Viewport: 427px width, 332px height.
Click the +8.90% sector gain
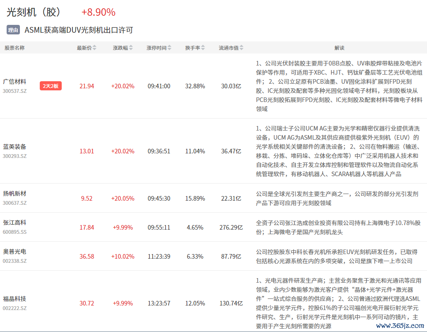(98, 12)
